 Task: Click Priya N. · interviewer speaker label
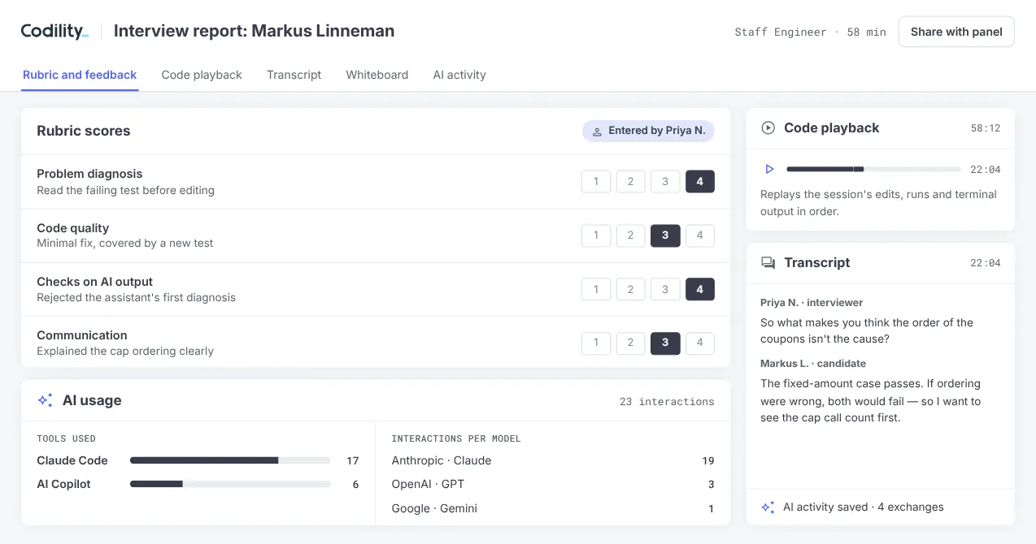[x=812, y=302]
